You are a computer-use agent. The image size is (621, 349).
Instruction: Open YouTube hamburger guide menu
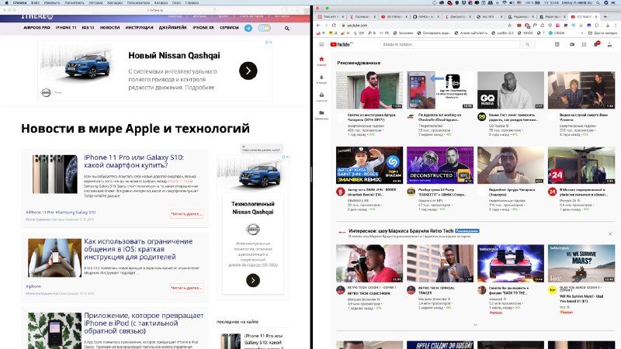coord(321,45)
